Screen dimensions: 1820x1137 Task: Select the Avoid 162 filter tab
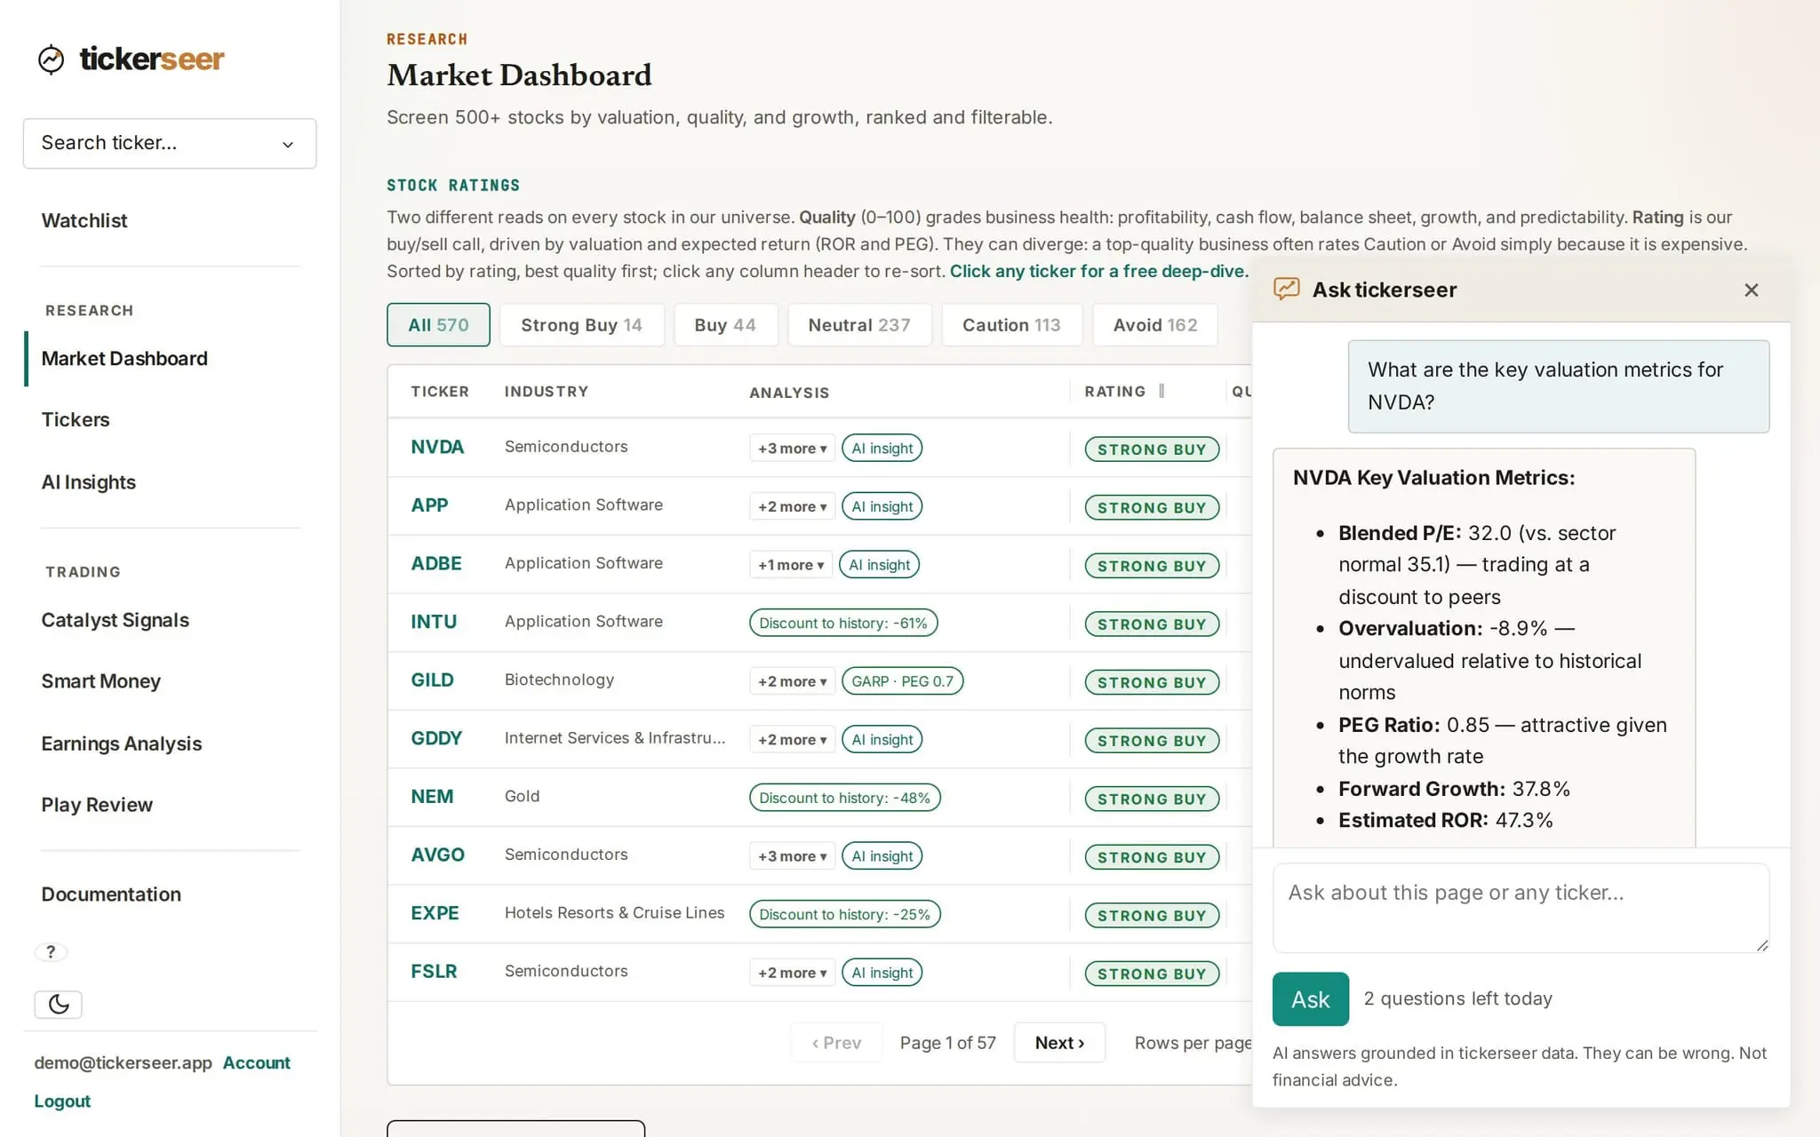[1155, 325]
